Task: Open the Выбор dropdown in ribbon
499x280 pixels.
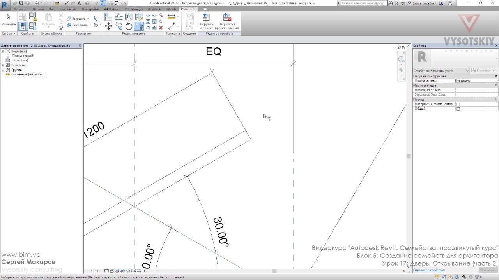Action: 9,33
